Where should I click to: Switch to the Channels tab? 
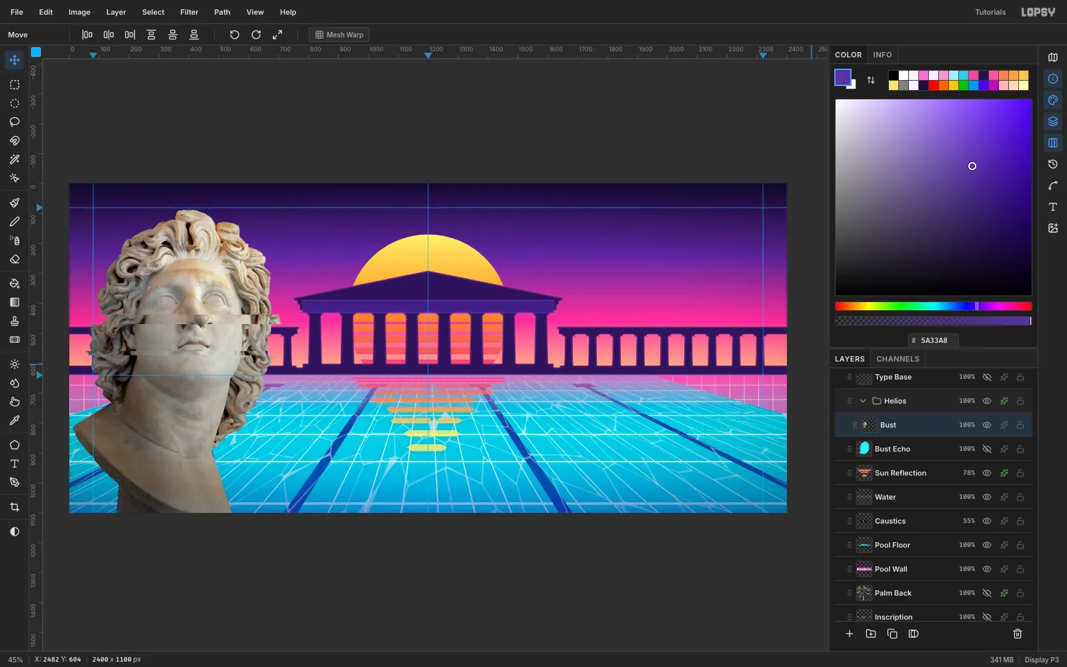pyautogui.click(x=898, y=359)
